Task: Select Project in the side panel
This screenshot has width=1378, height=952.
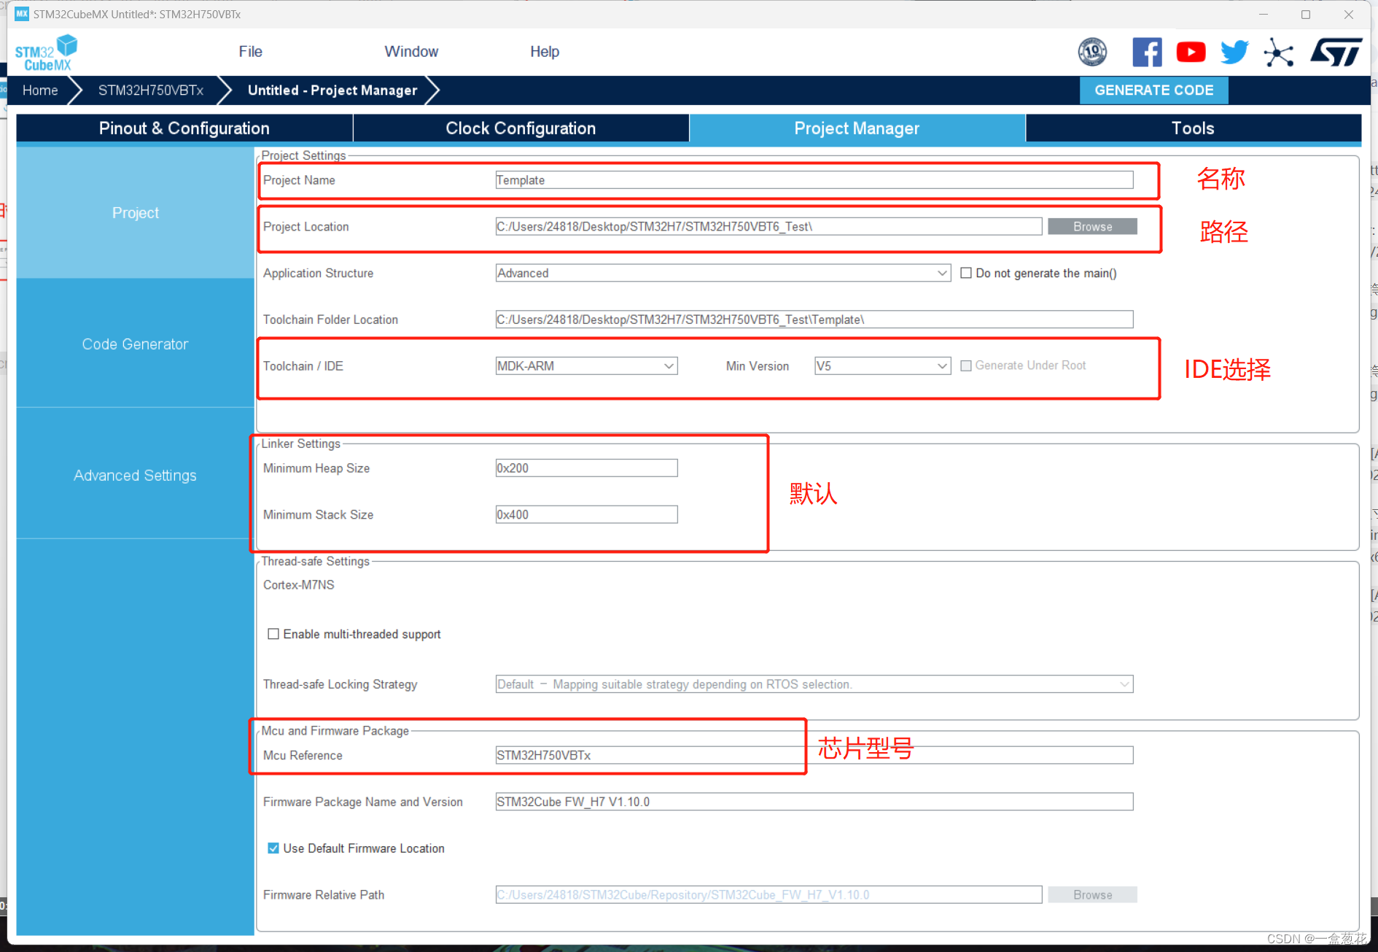Action: tap(135, 213)
